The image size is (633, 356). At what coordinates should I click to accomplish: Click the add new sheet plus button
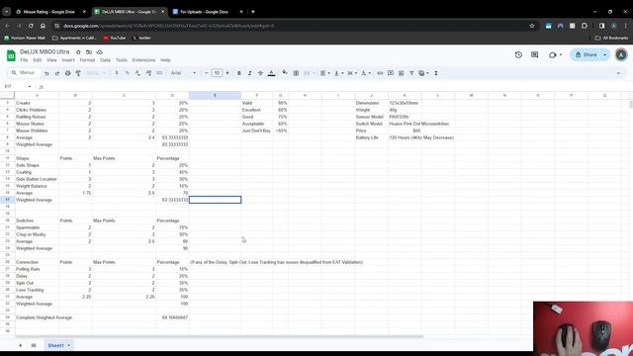point(20,345)
